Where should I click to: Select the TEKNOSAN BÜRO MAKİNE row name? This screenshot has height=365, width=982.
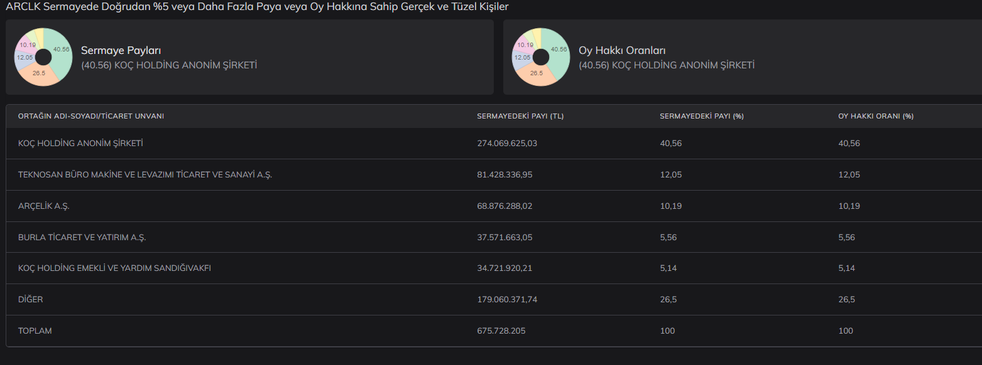coord(145,175)
